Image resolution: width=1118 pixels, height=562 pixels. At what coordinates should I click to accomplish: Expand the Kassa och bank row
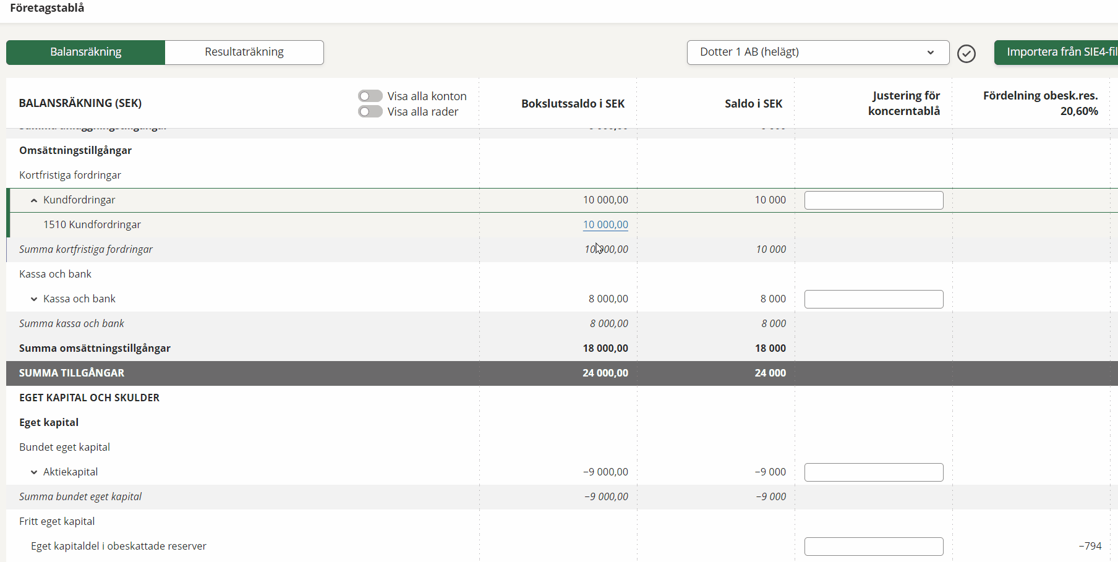34,299
